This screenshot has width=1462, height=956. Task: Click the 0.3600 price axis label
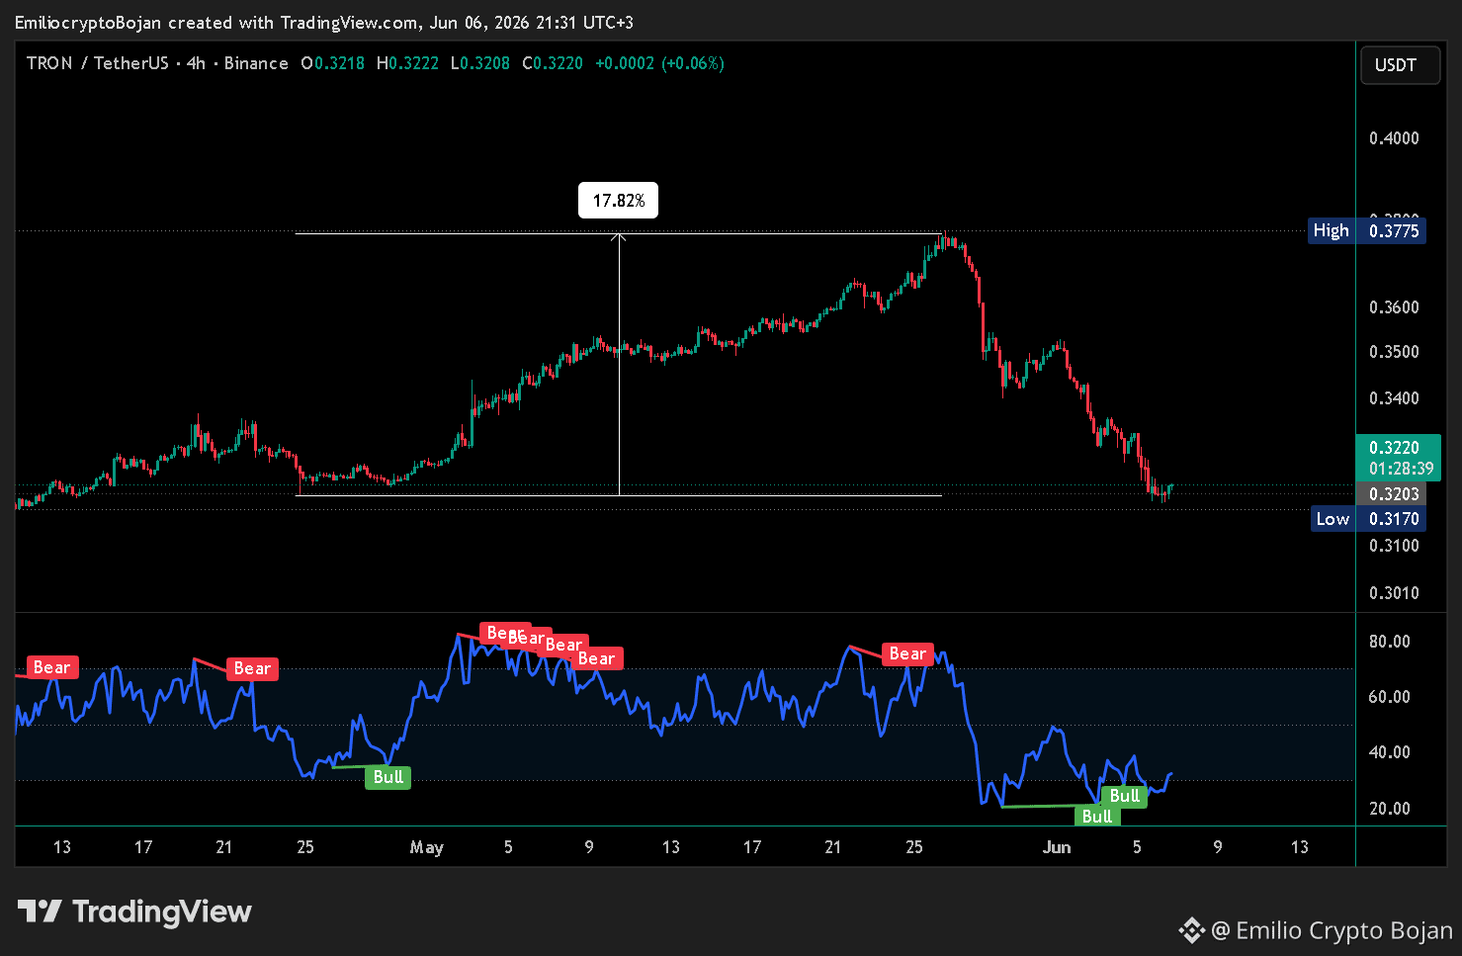coord(1394,307)
